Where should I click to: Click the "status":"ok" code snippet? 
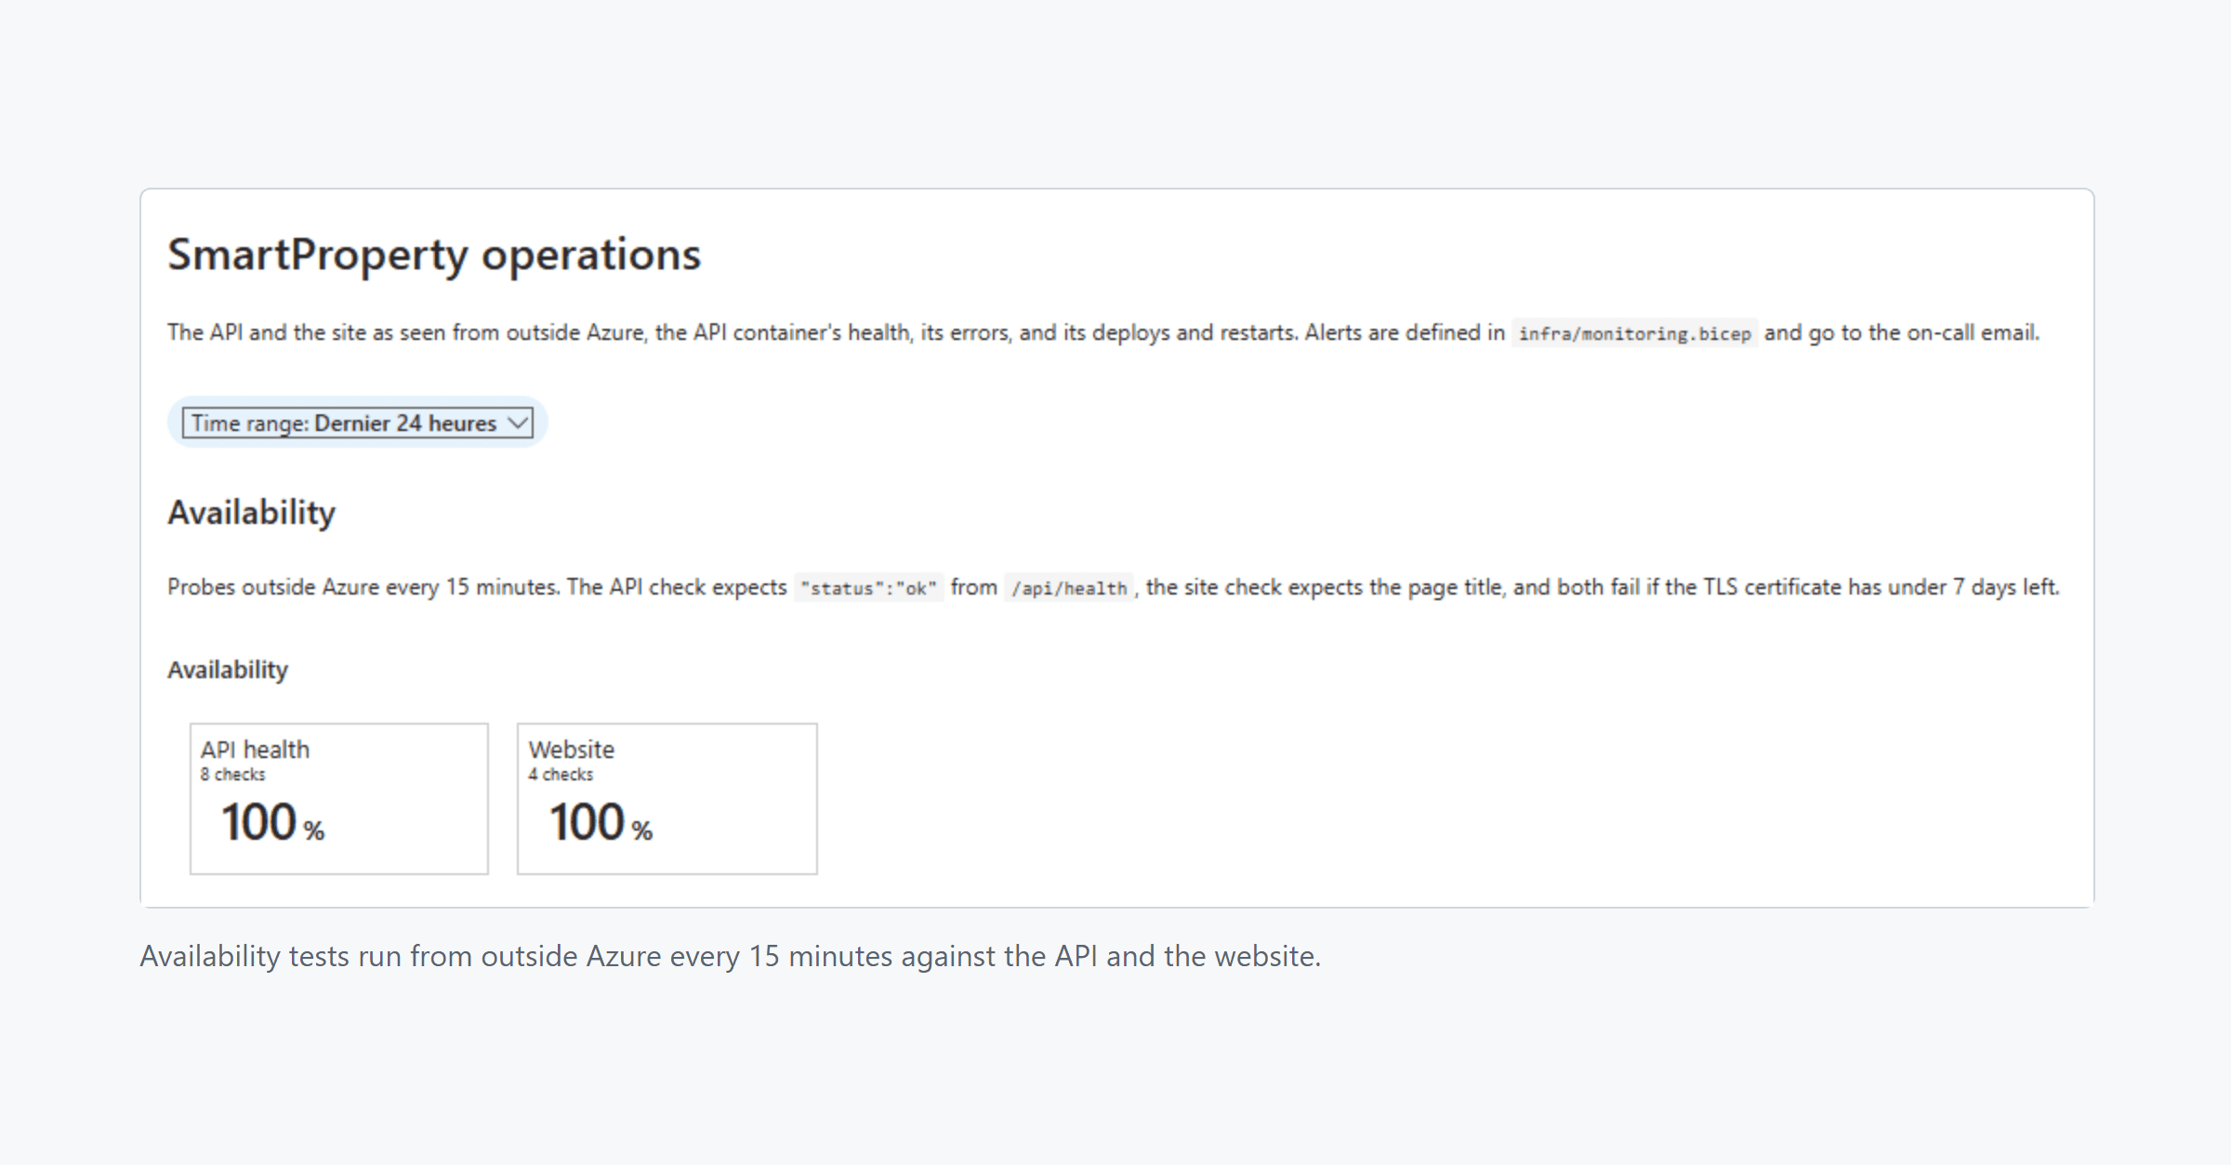click(x=868, y=588)
